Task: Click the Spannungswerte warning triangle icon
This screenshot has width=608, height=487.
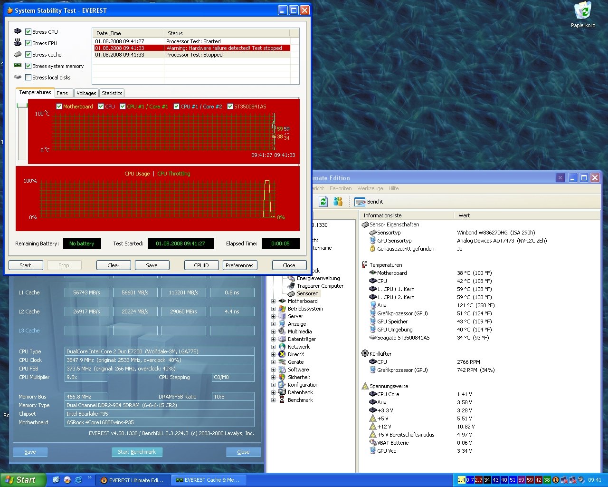Action: tap(365, 386)
